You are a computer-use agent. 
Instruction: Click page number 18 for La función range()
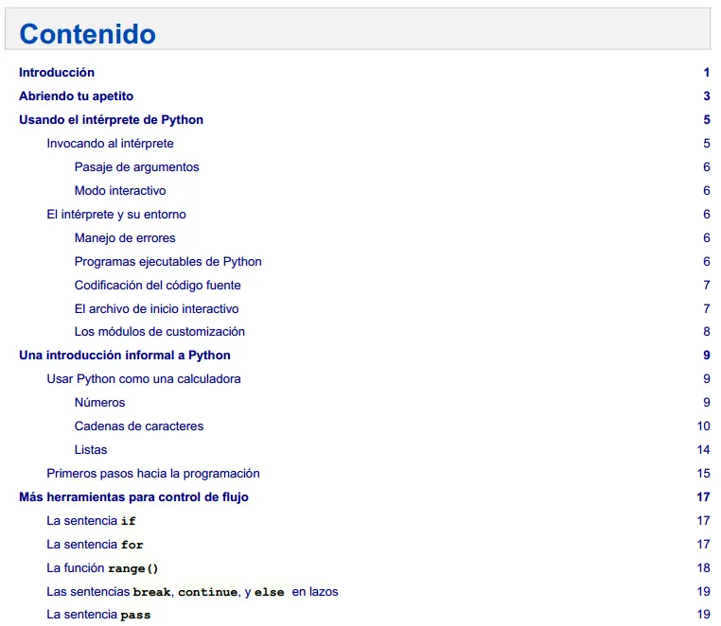tap(704, 568)
